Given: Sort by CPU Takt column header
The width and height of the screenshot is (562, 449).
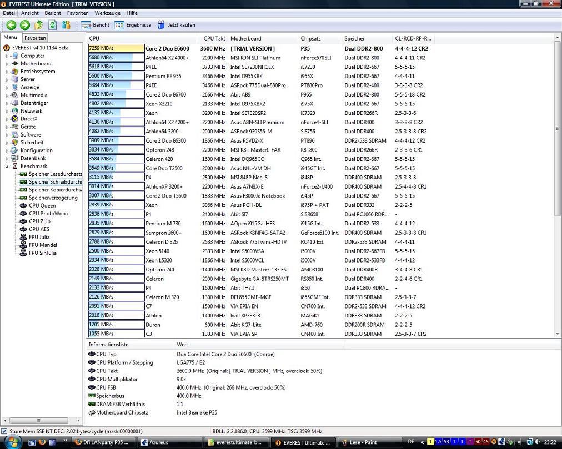Looking at the screenshot, I should click(213, 38).
